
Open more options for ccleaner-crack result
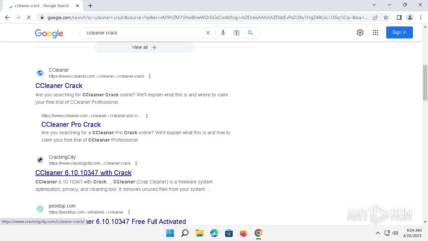pyautogui.click(x=150, y=76)
